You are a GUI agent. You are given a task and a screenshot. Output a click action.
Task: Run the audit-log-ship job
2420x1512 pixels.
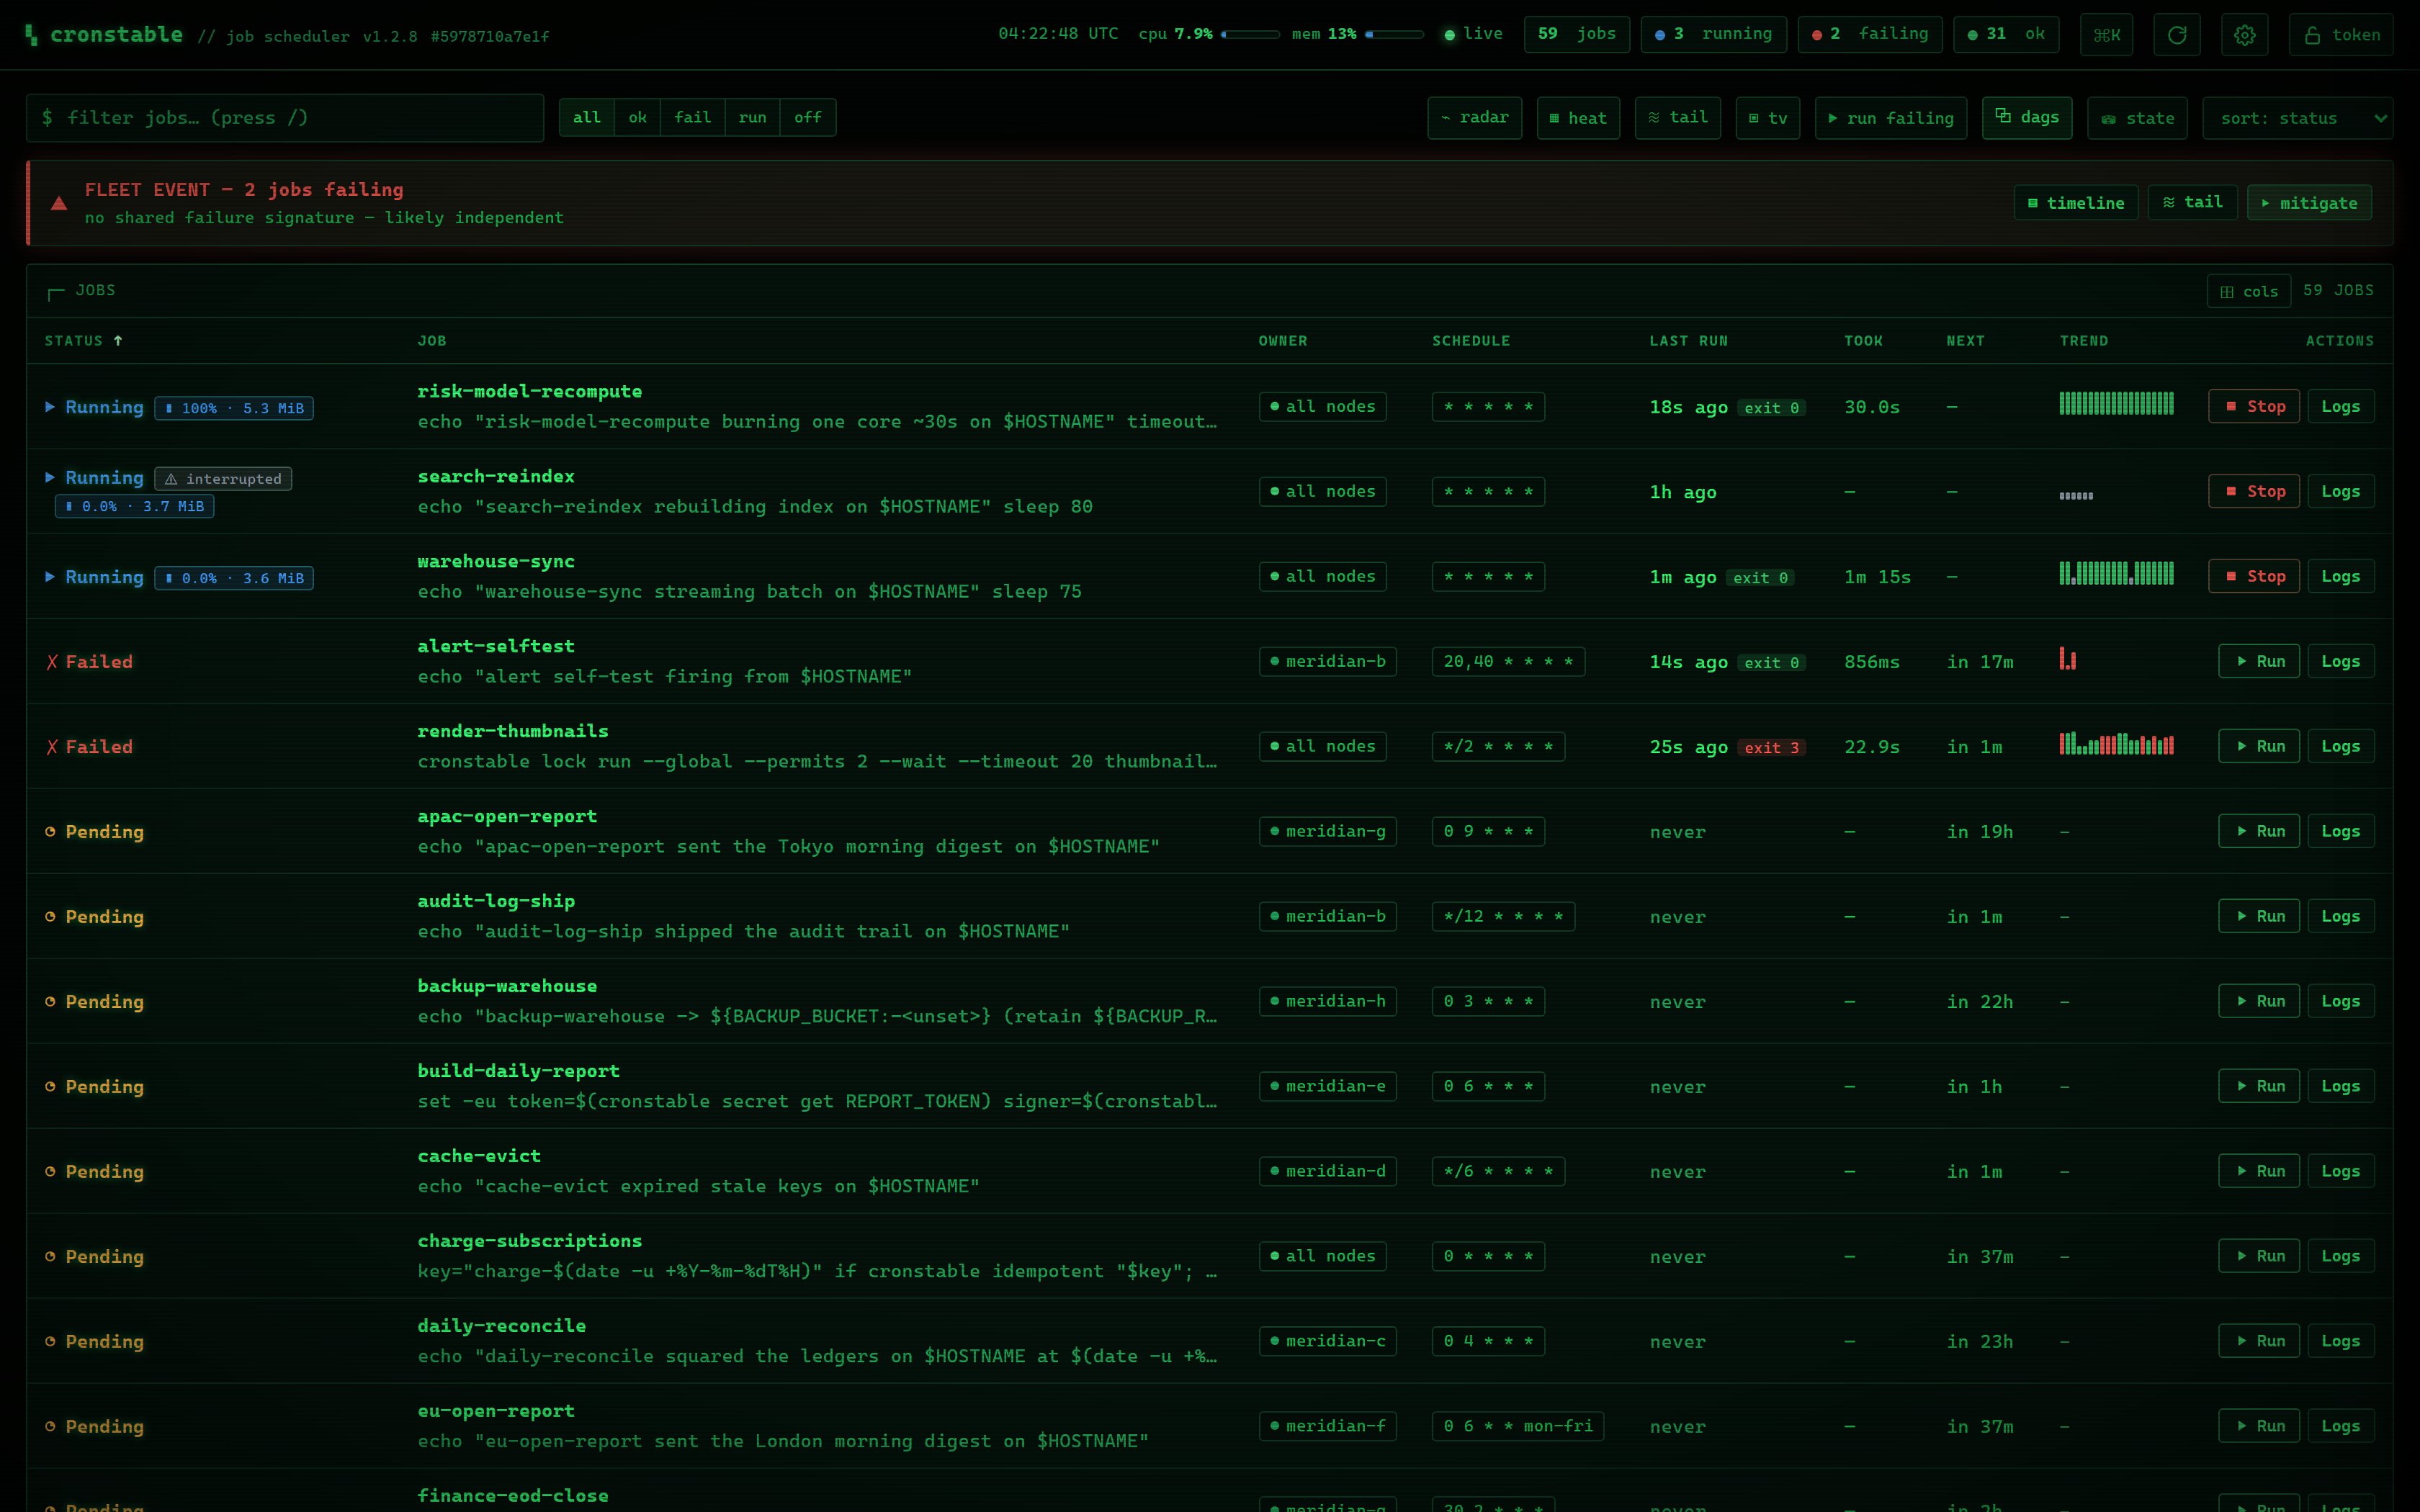tap(2258, 917)
